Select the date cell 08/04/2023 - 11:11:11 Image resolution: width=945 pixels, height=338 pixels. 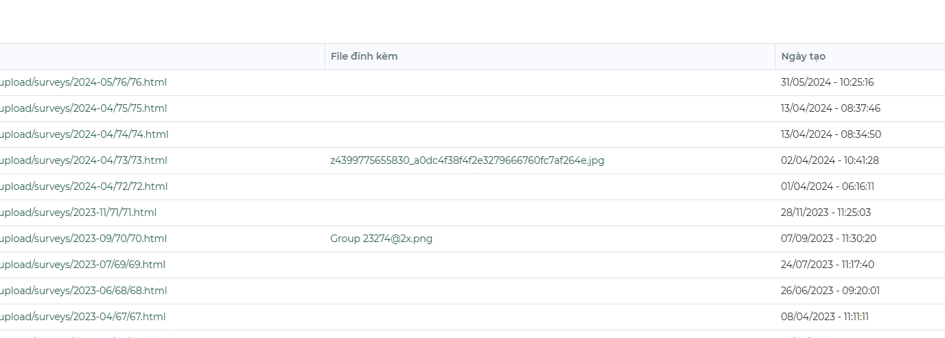(x=824, y=317)
